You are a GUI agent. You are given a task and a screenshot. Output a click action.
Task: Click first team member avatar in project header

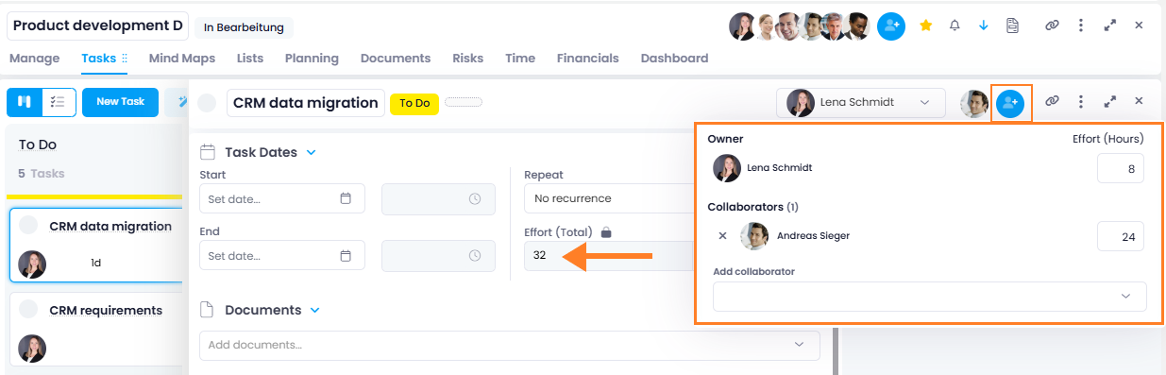[742, 26]
